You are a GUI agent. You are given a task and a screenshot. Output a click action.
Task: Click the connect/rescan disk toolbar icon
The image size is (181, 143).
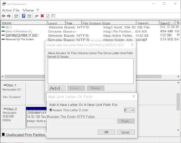(36, 16)
